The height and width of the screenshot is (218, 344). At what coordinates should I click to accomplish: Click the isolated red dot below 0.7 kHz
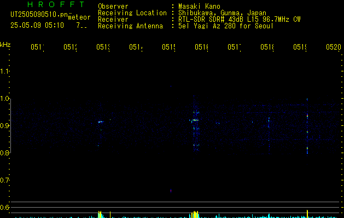[x=171, y=191]
